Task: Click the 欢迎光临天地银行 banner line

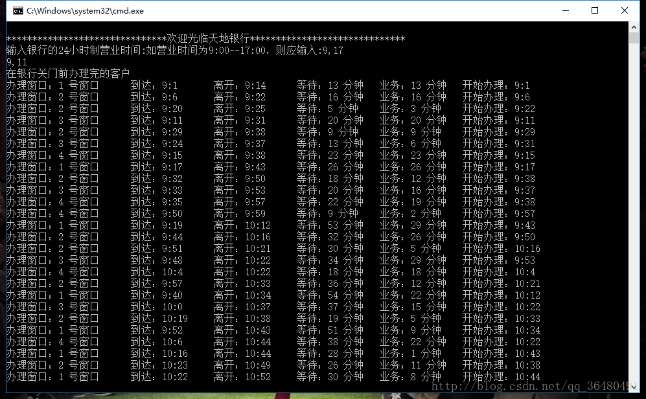Action: [205, 39]
